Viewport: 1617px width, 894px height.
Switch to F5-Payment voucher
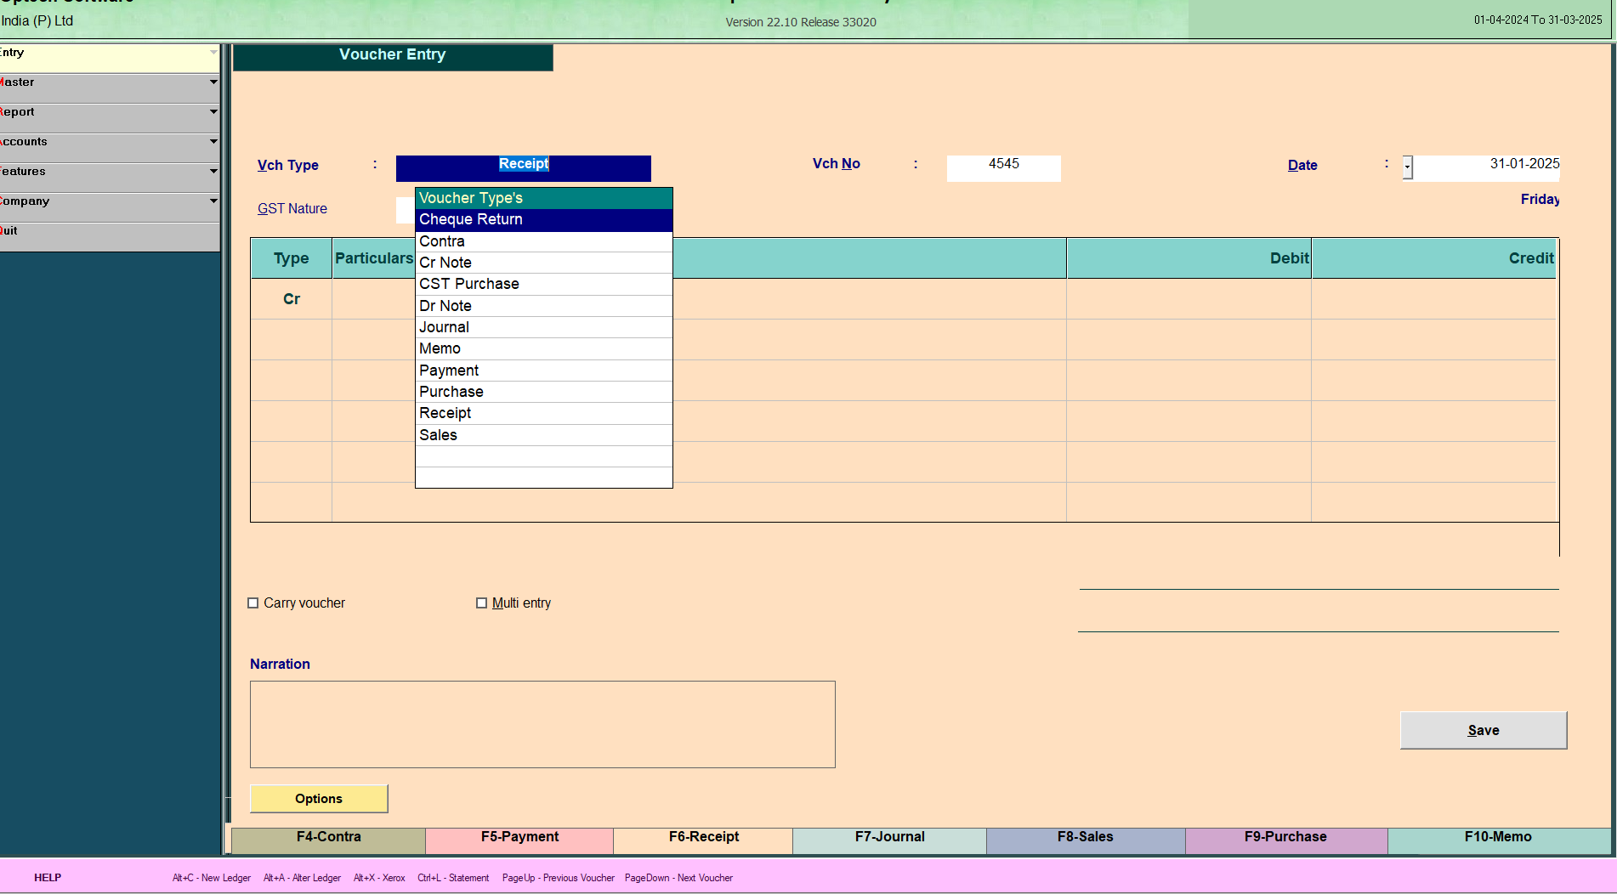click(x=519, y=838)
